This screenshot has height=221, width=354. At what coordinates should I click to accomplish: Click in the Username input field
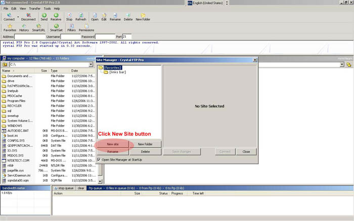tap(70, 36)
